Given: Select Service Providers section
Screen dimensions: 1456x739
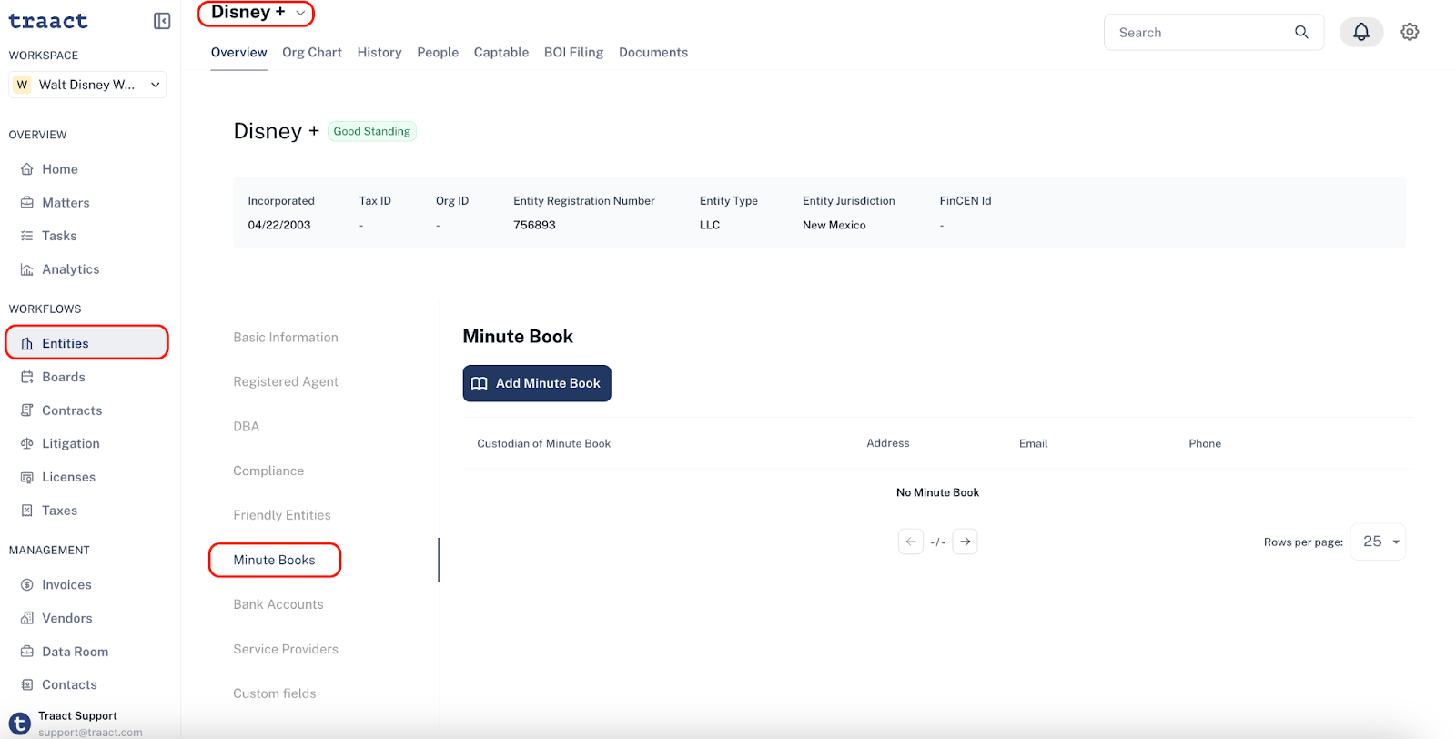Looking at the screenshot, I should [x=286, y=649].
